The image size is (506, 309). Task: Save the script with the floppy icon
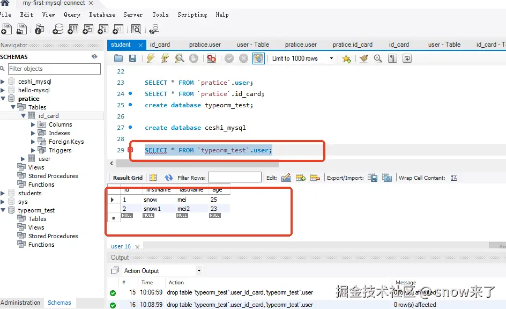coord(132,58)
